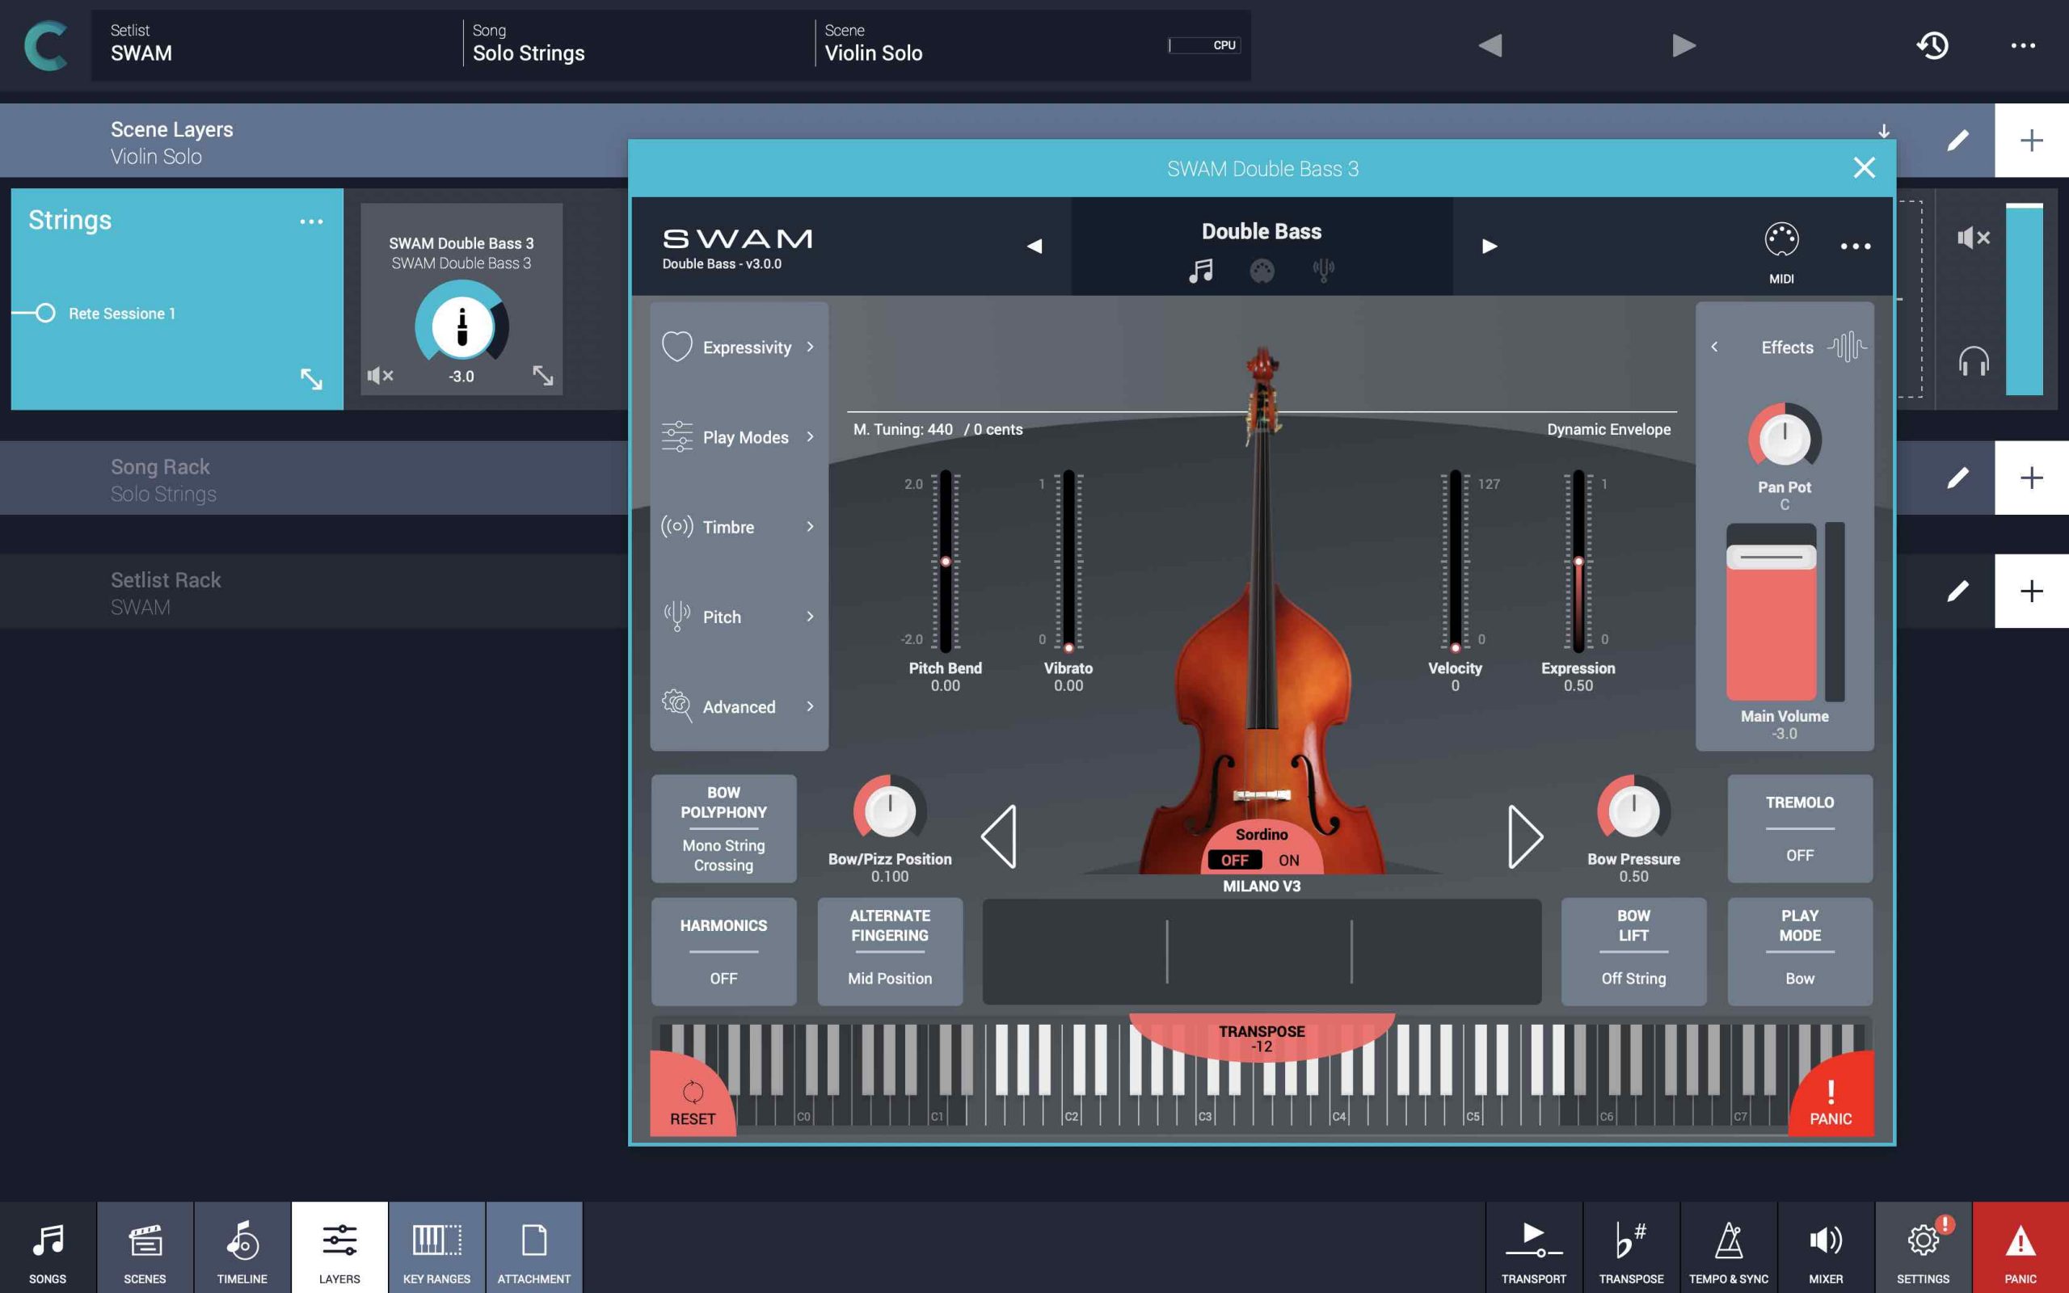Open the Setlist SWAM selector
This screenshot has width=2069, height=1293.
pos(276,45)
